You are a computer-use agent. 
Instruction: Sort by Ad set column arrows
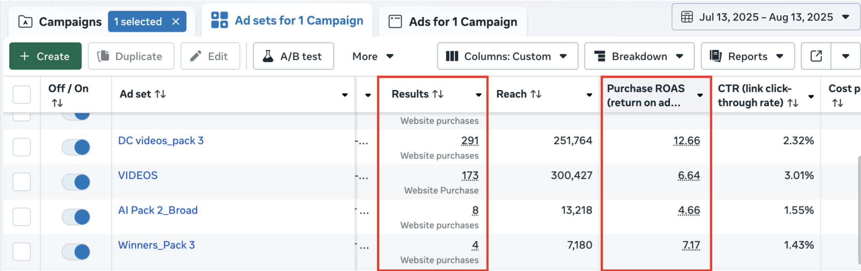point(160,94)
